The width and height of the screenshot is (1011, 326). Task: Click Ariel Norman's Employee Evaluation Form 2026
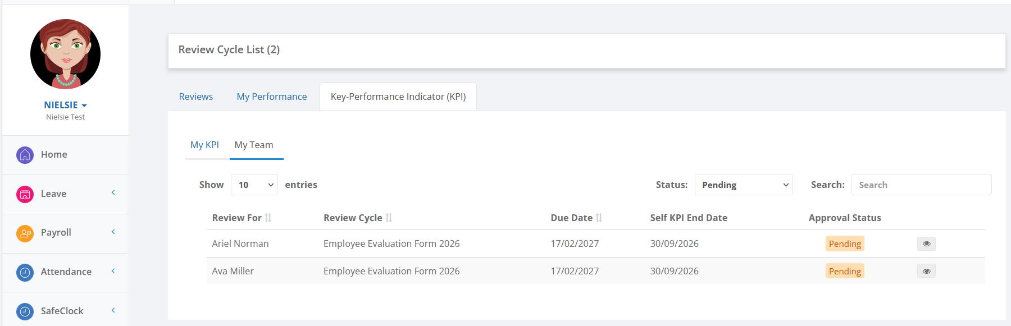click(391, 244)
